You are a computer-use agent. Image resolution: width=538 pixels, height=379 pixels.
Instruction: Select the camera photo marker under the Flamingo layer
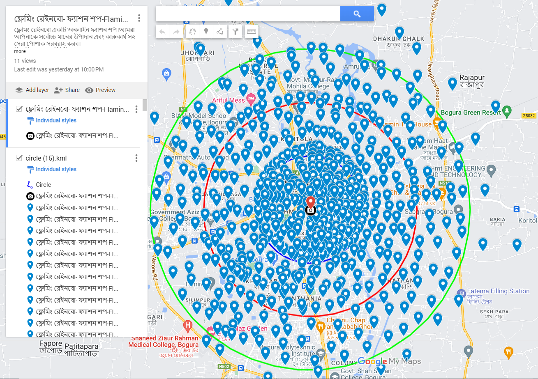click(x=30, y=136)
